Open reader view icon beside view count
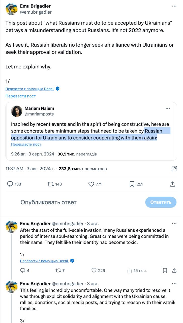The width and height of the screenshot is (183, 323). pos(174,169)
